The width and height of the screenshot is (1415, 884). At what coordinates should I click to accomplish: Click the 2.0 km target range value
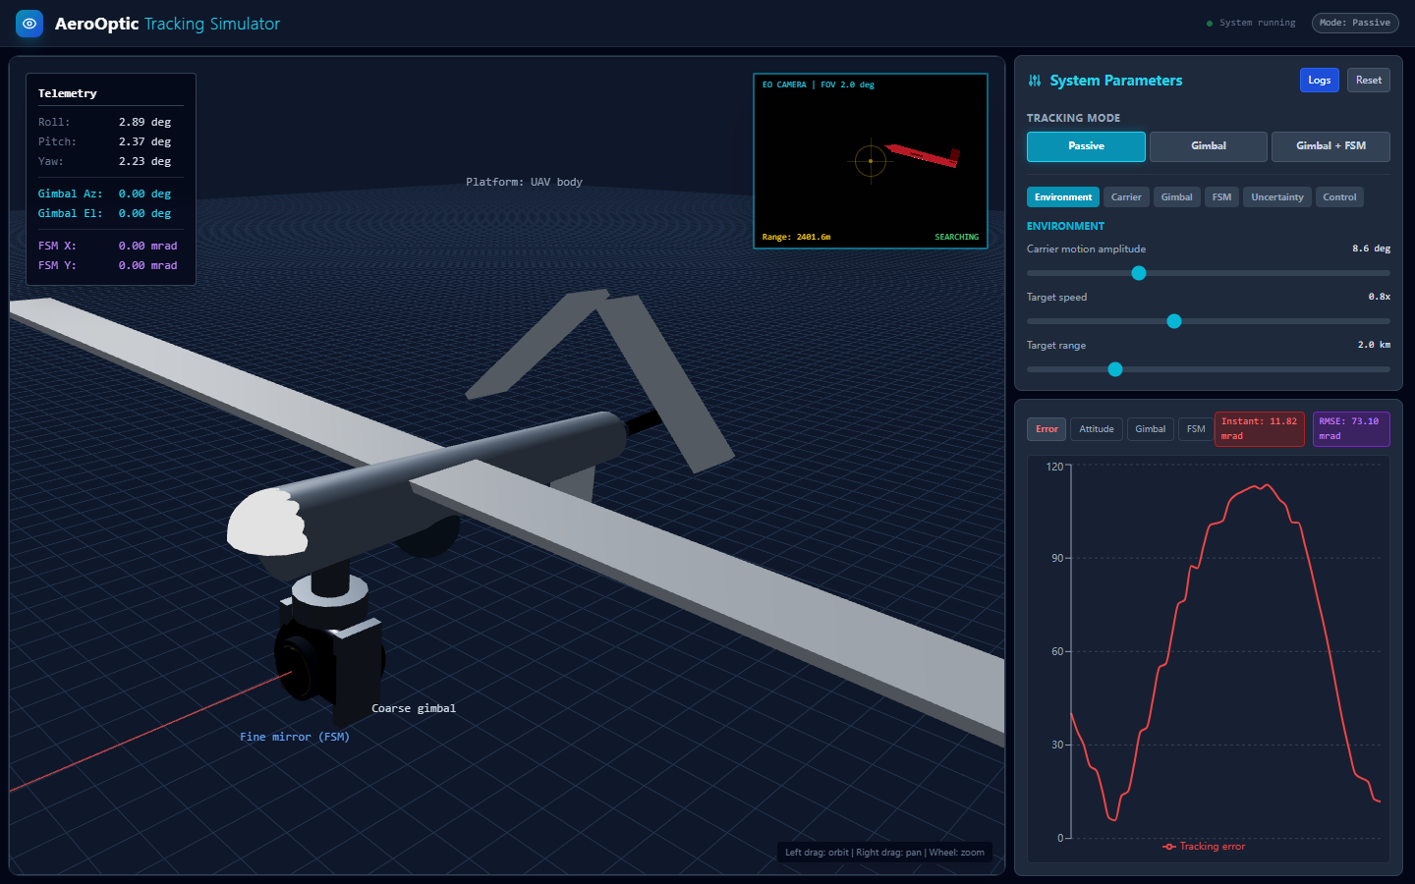(x=1374, y=345)
